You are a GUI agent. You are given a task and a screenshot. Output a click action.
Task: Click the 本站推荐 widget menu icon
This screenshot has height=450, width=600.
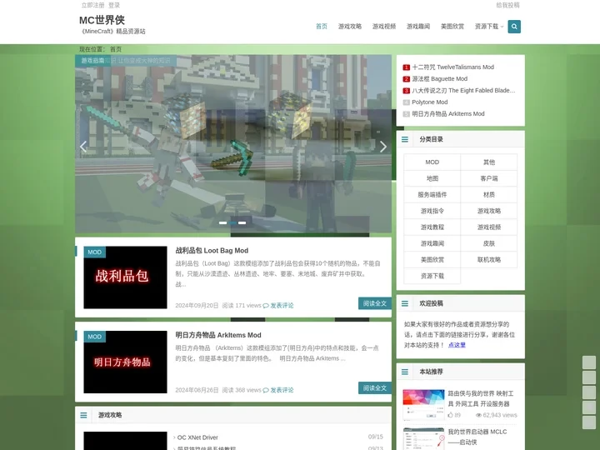click(405, 372)
